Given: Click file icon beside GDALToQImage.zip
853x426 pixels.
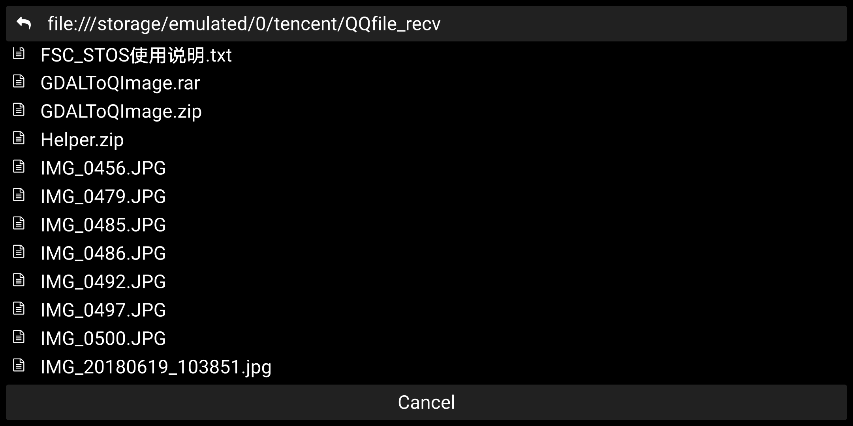Looking at the screenshot, I should click(19, 109).
